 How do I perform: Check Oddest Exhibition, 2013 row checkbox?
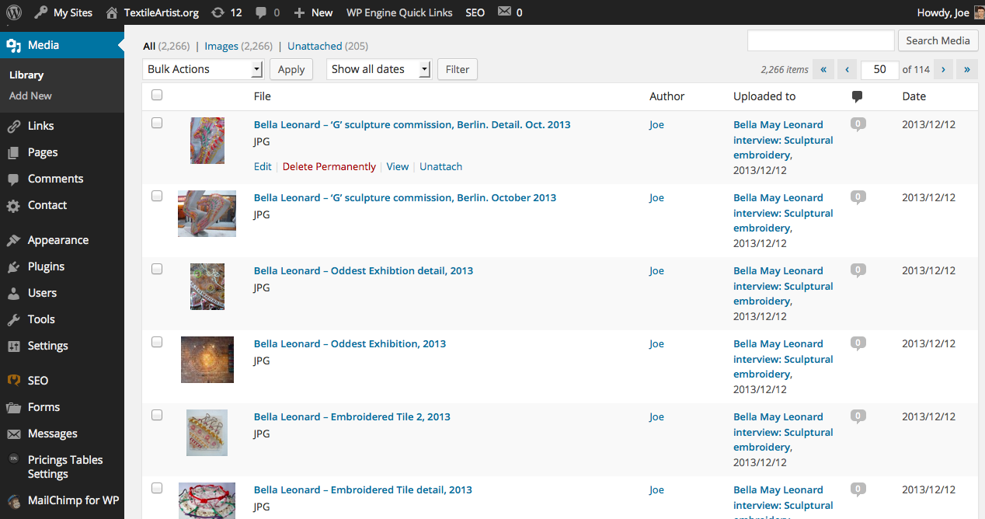pos(157,342)
